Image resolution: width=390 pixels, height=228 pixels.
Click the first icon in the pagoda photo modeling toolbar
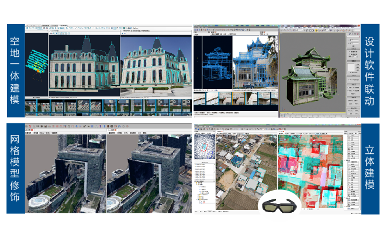[195, 30]
